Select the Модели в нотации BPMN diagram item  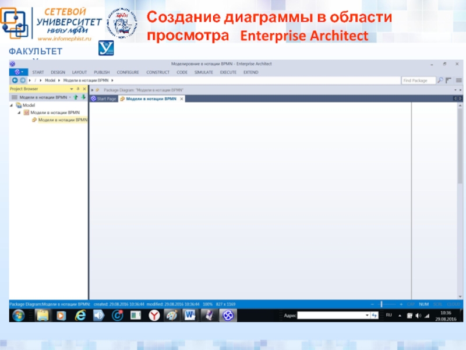point(62,120)
